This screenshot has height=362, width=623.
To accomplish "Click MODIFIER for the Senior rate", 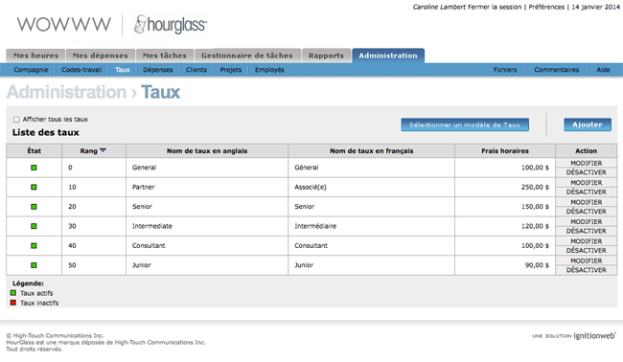I will 586,202.
